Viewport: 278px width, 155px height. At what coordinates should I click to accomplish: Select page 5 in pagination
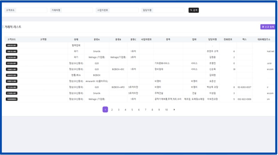132,110
